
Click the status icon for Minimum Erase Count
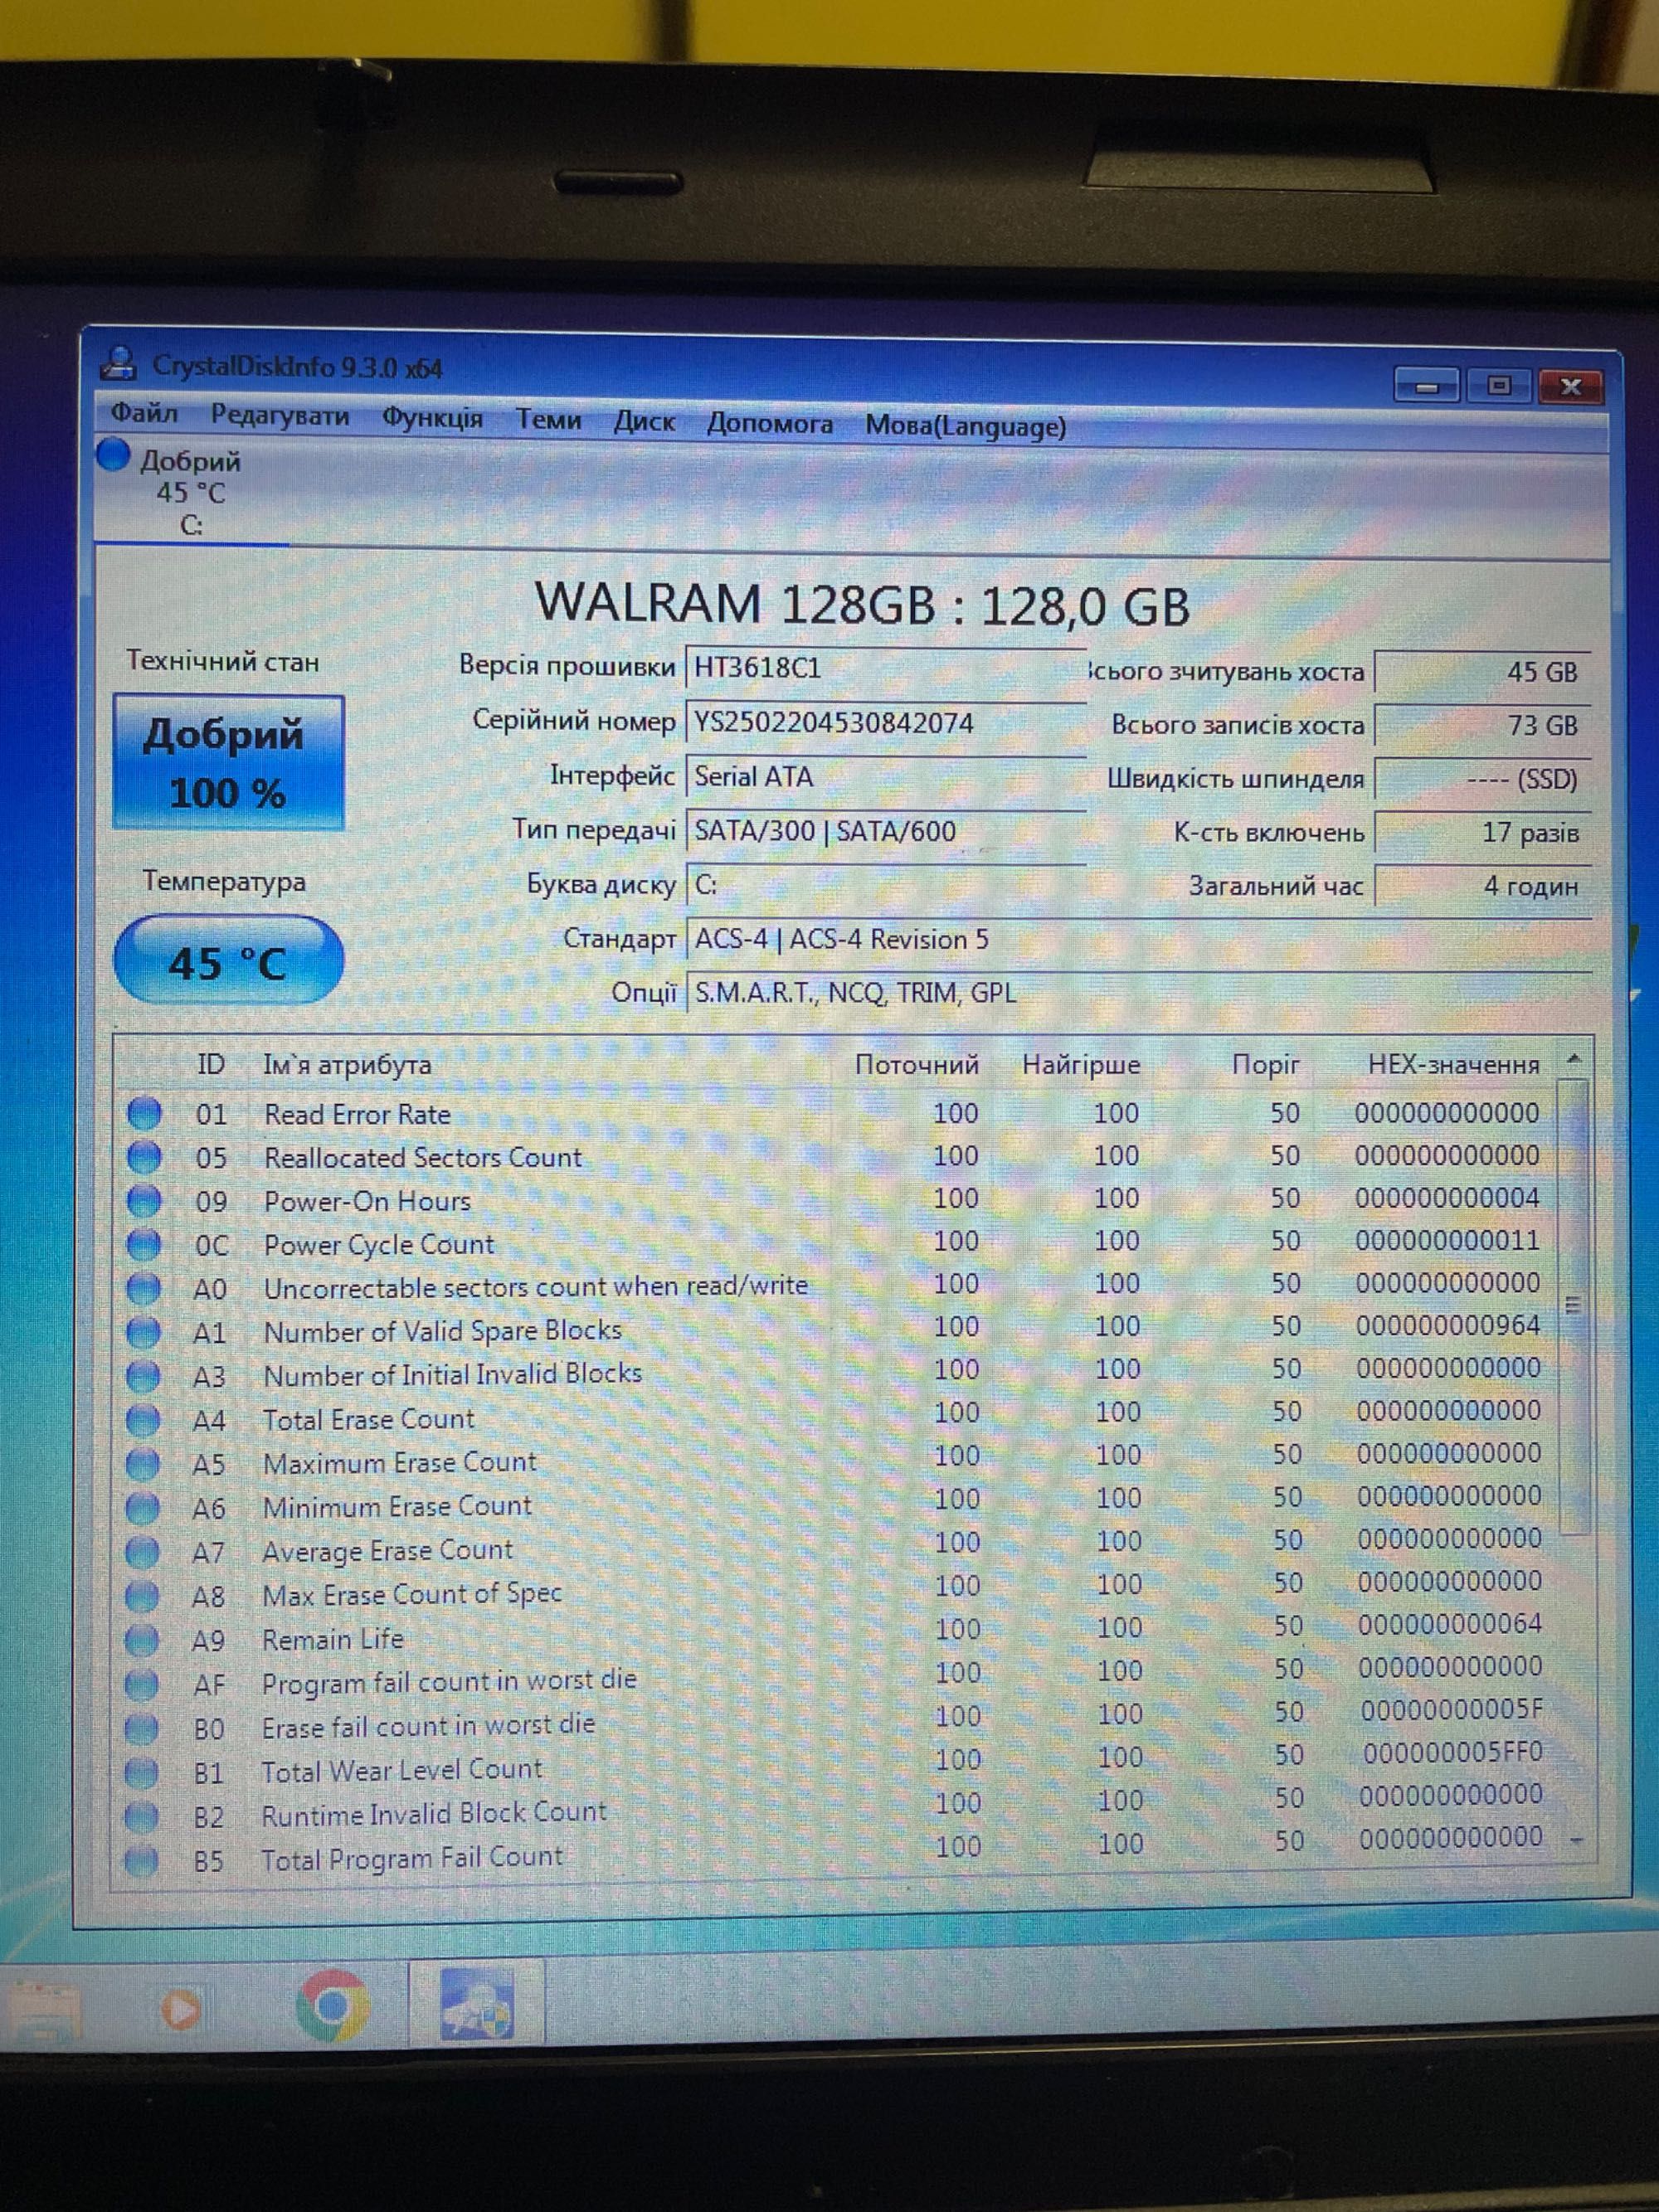pyautogui.click(x=142, y=1508)
